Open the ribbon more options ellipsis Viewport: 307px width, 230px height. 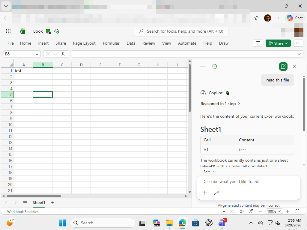(x=298, y=43)
